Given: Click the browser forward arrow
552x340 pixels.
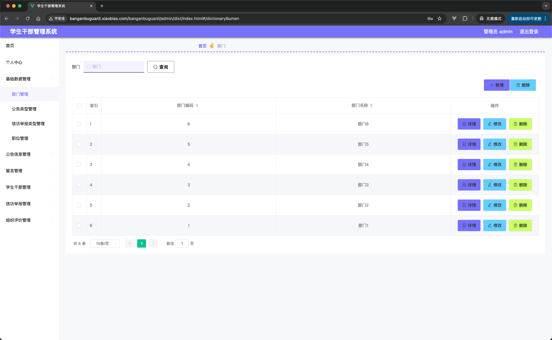Looking at the screenshot, I should pos(17,19).
